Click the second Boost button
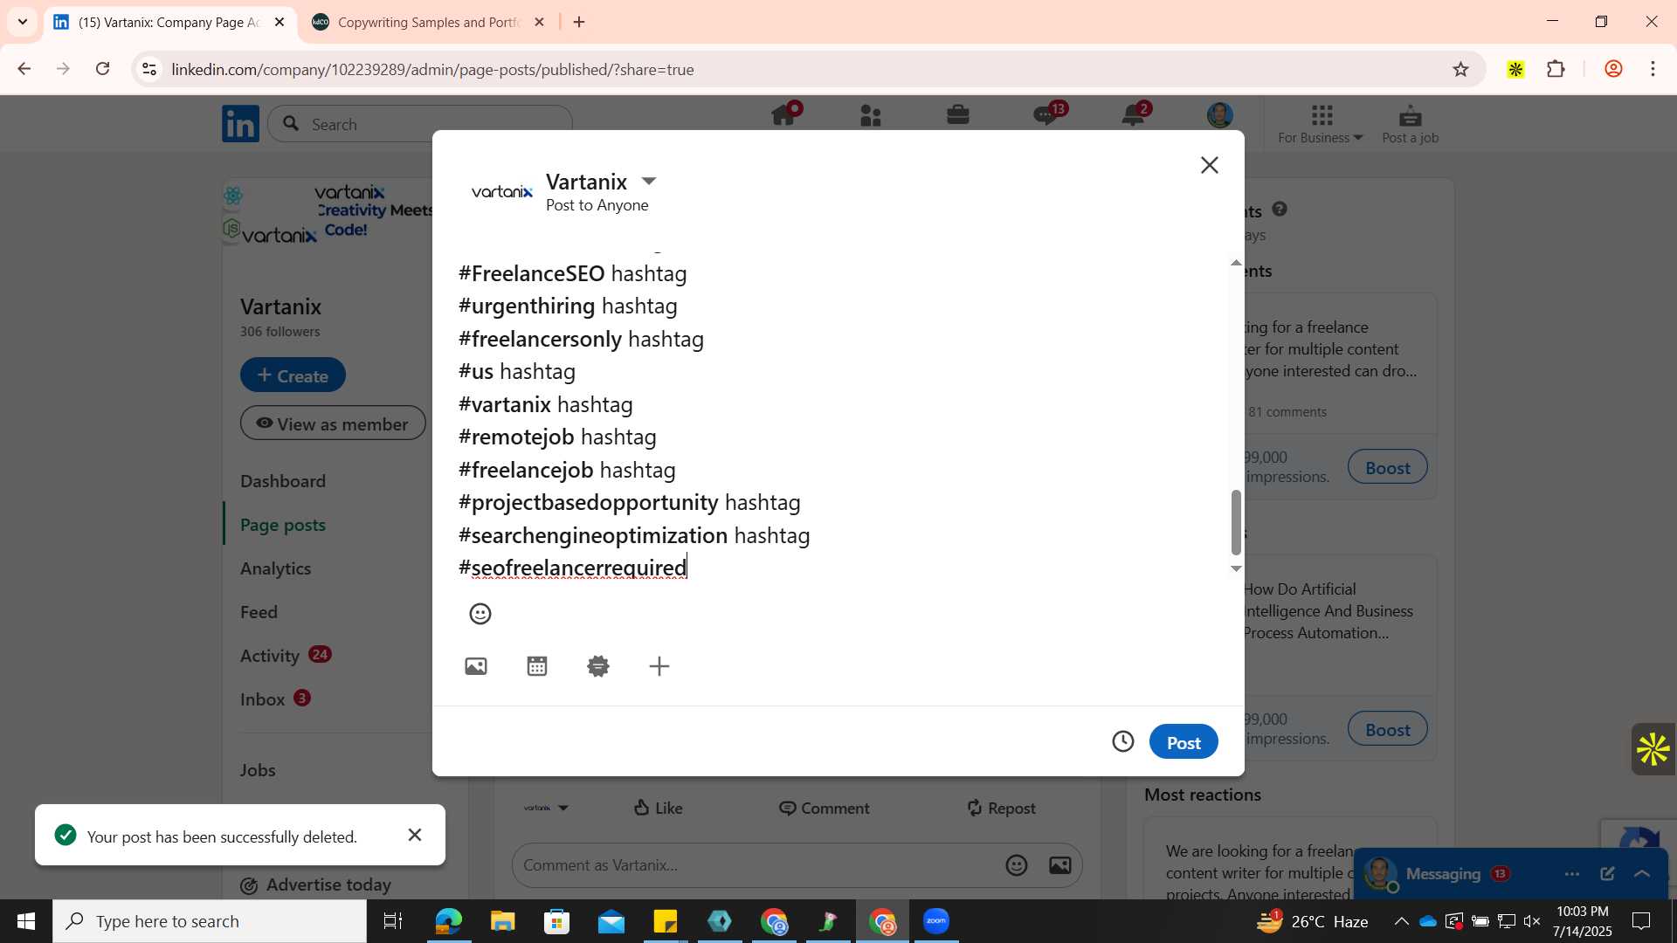1677x943 pixels. pos(1387,729)
